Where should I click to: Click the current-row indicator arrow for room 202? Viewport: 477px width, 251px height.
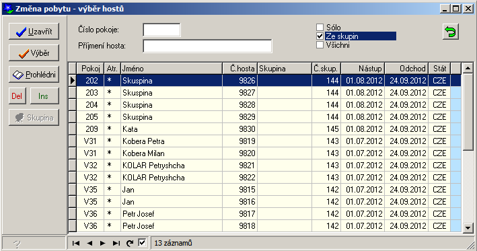[x=73, y=81]
